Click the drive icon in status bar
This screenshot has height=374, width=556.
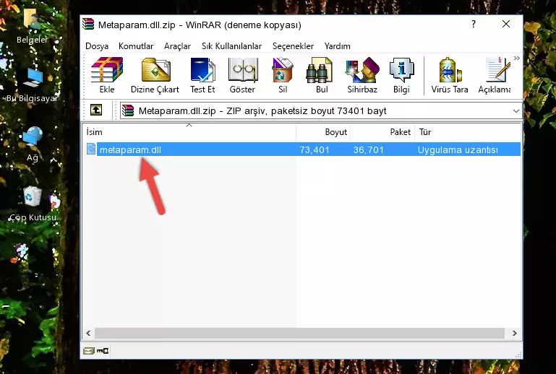pos(89,351)
